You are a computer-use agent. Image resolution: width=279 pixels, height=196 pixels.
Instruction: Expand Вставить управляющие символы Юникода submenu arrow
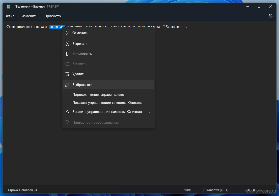click(149, 112)
